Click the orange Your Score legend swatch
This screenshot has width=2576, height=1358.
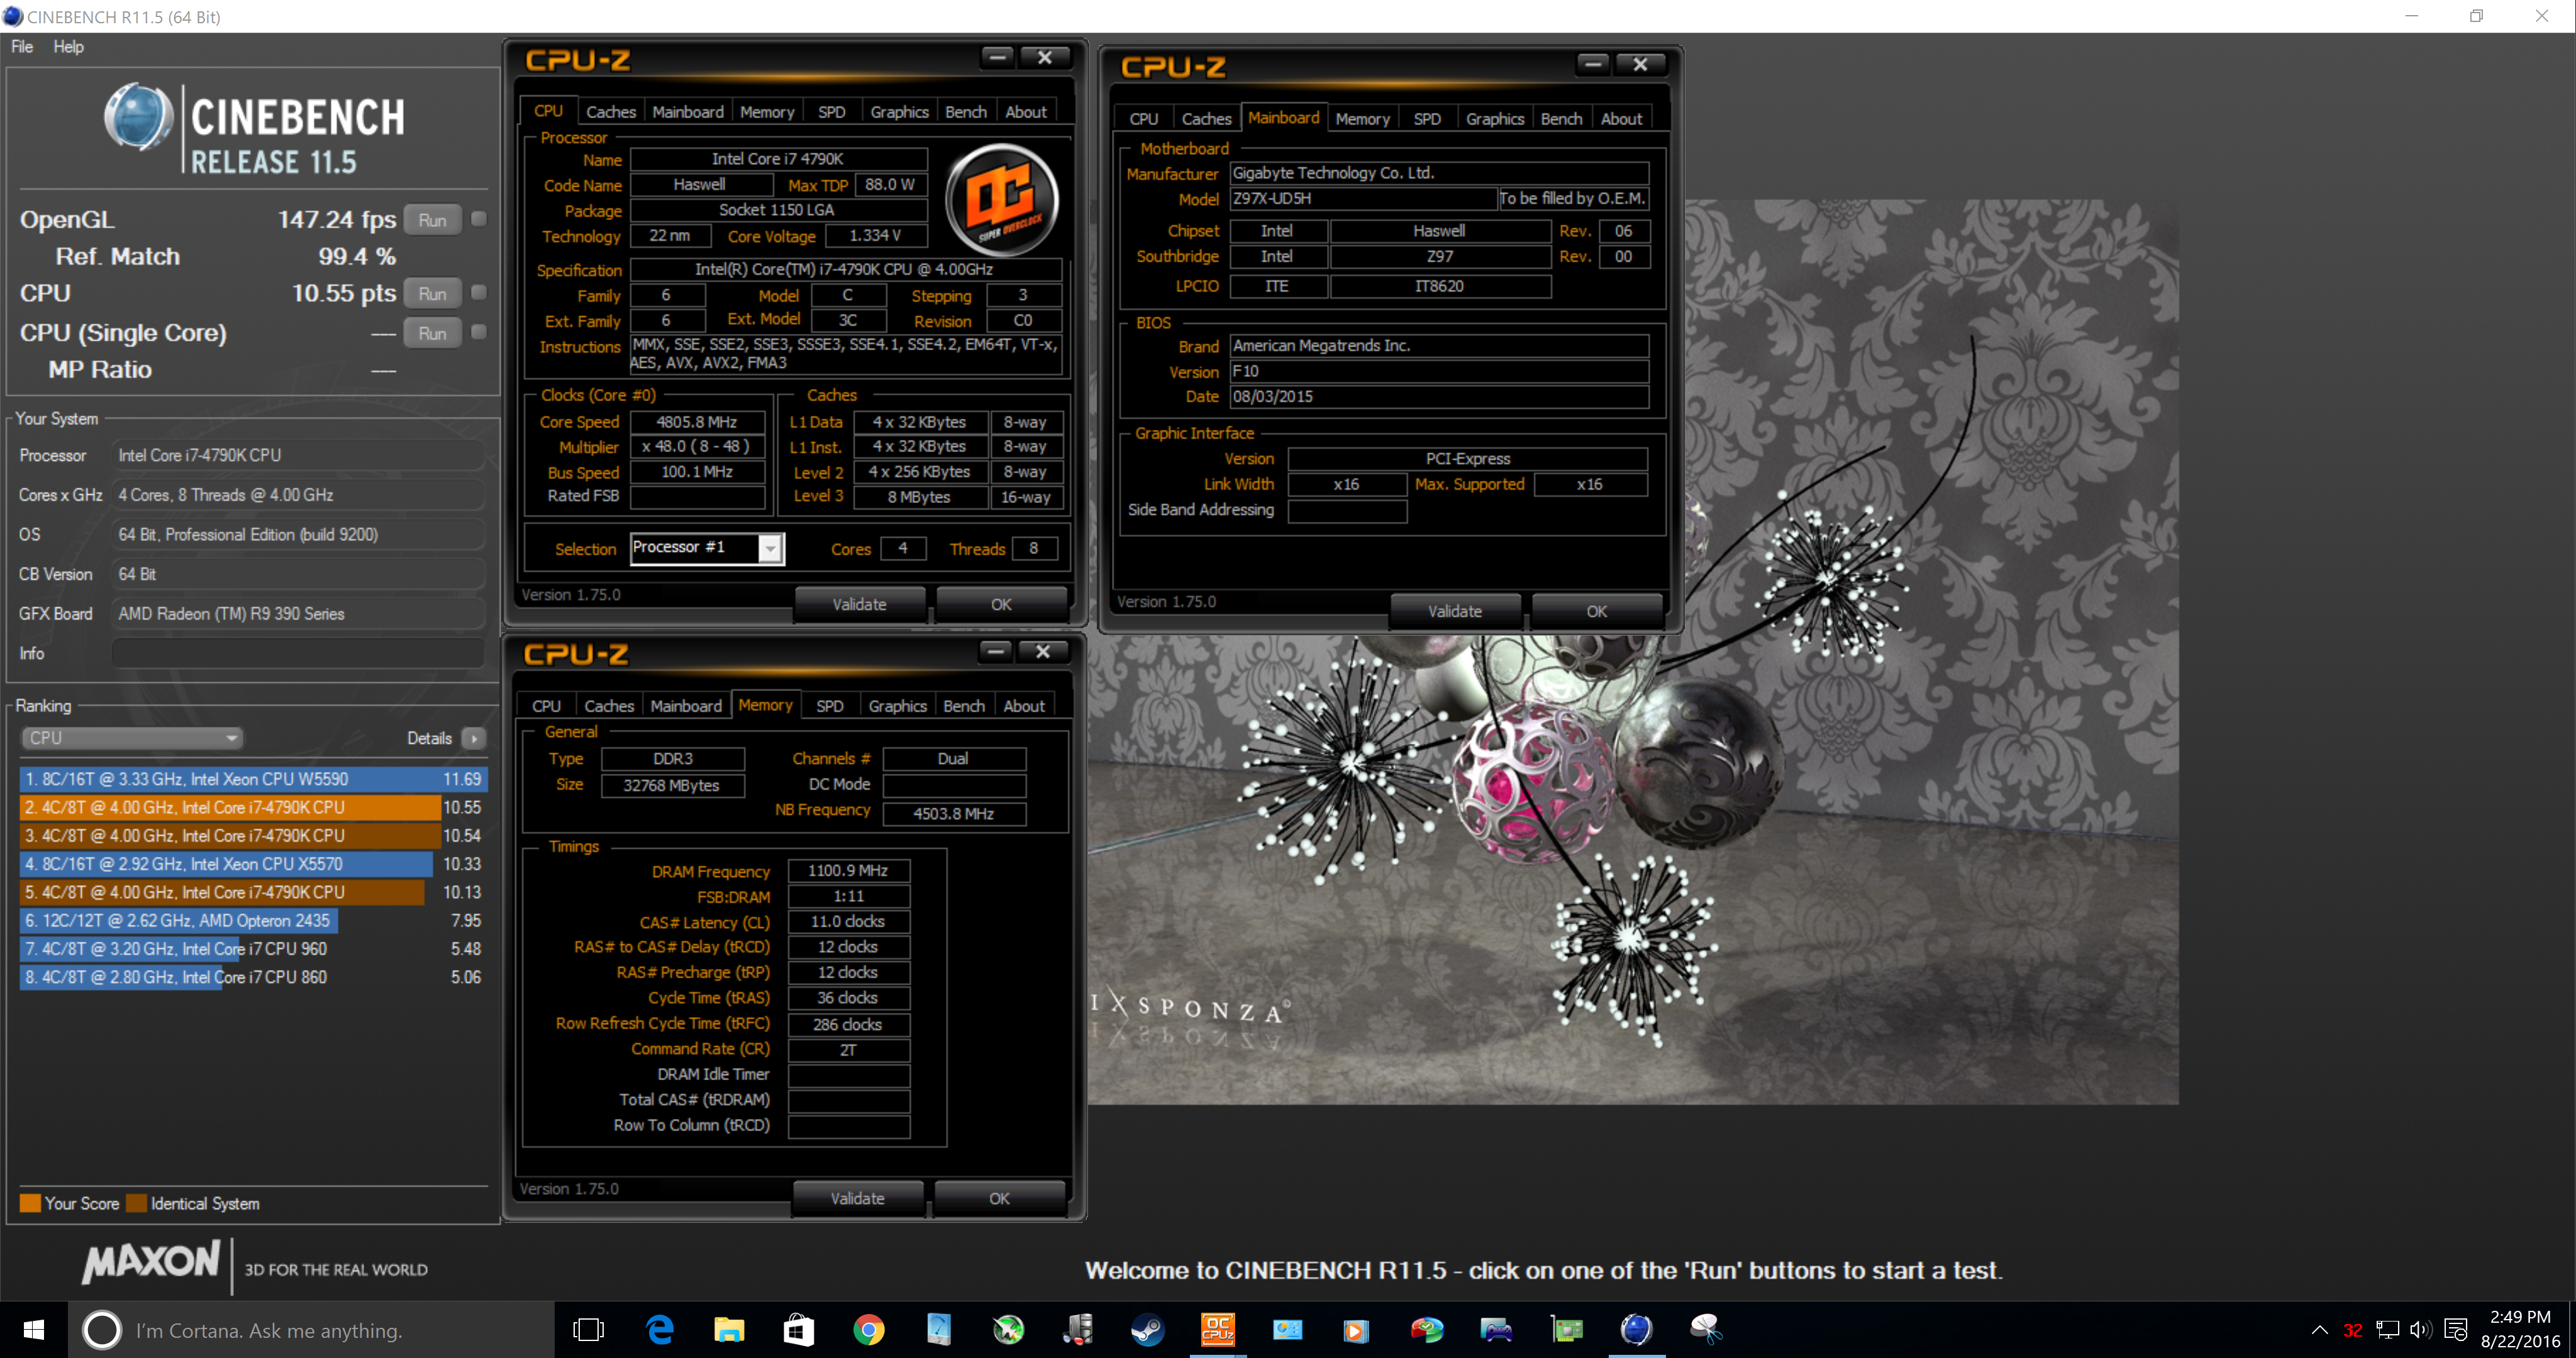click(30, 1203)
